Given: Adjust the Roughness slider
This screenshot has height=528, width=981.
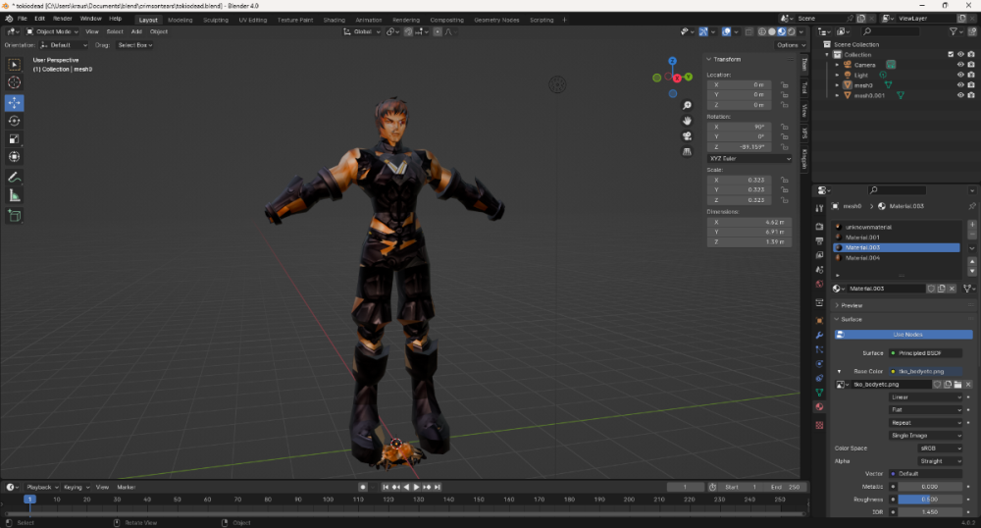Looking at the screenshot, I should pos(928,499).
